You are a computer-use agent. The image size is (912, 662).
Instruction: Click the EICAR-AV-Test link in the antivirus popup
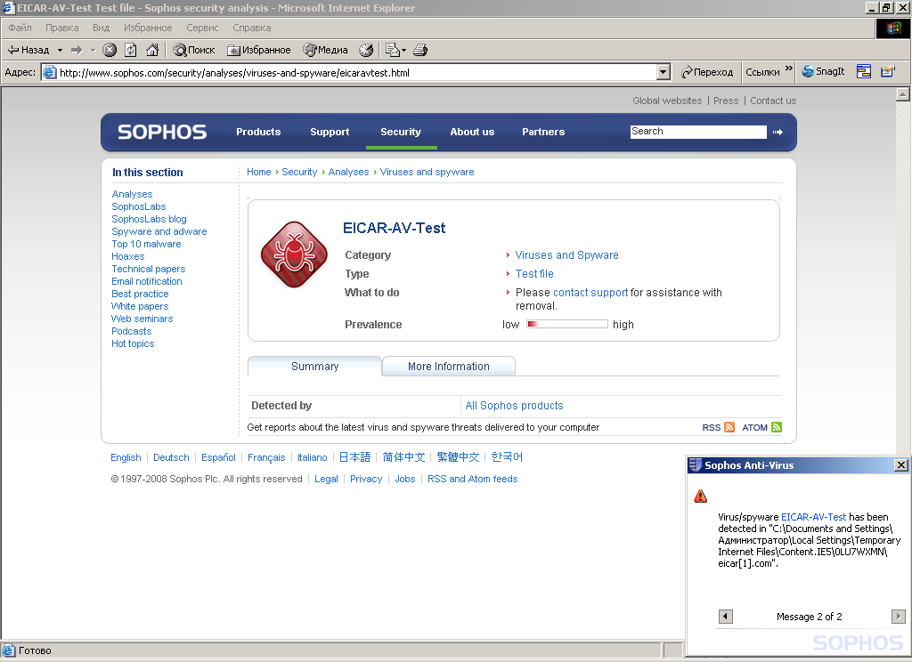point(813,517)
